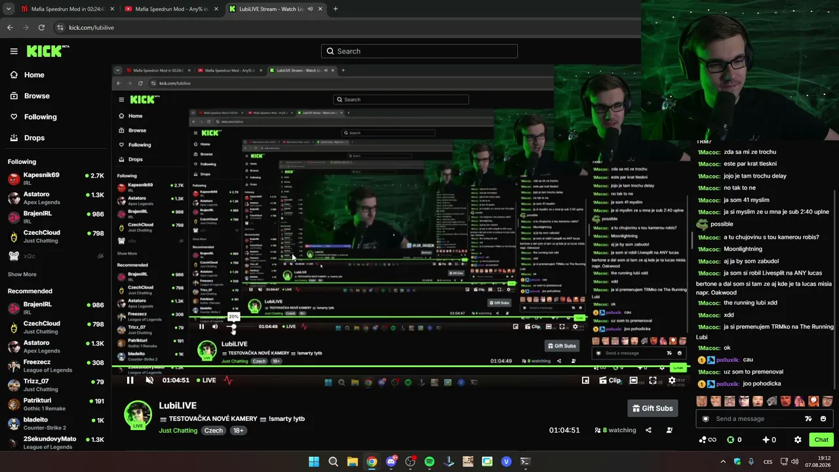The height and width of the screenshot is (472, 839).
Task: Pause the live stream
Action: pos(130,380)
